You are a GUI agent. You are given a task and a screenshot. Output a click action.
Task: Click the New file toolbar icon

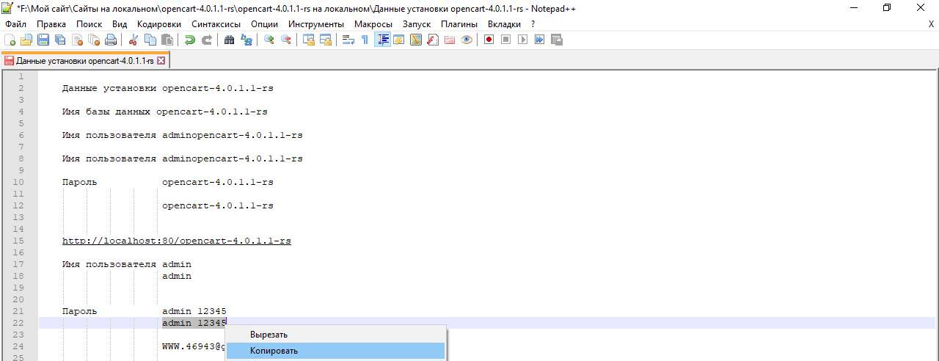[x=10, y=40]
